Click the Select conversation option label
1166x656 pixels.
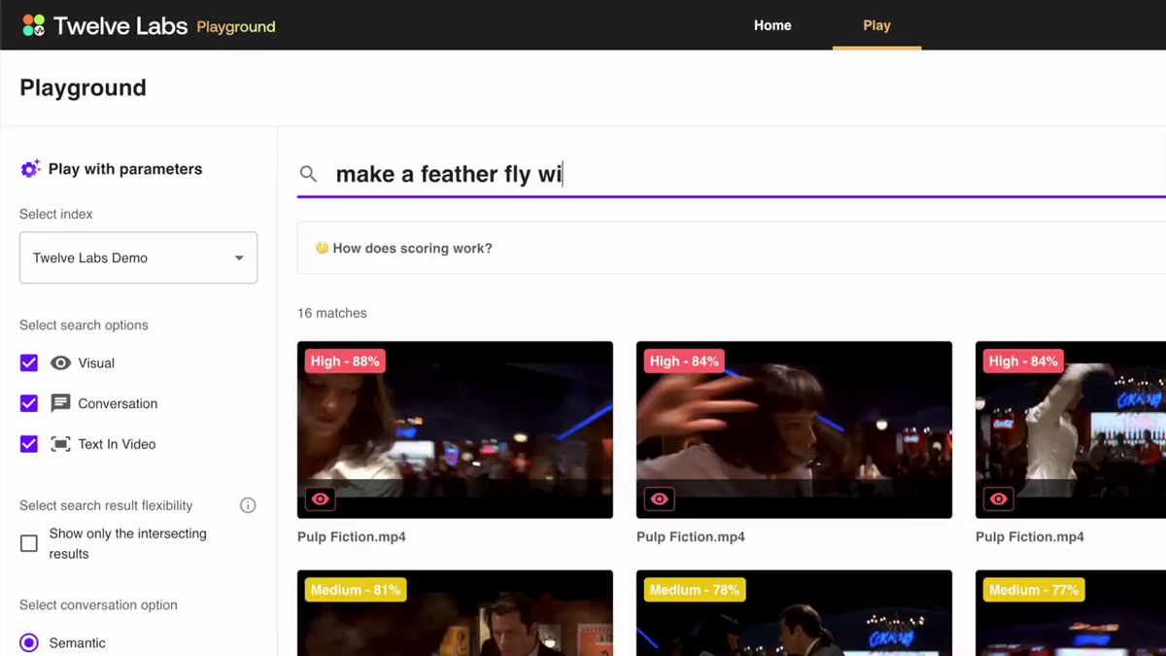[98, 604]
